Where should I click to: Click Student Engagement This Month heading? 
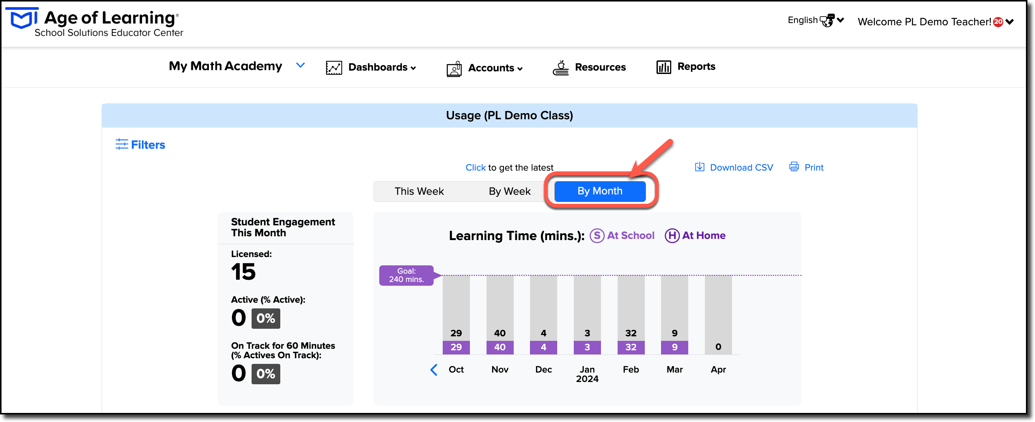click(283, 227)
